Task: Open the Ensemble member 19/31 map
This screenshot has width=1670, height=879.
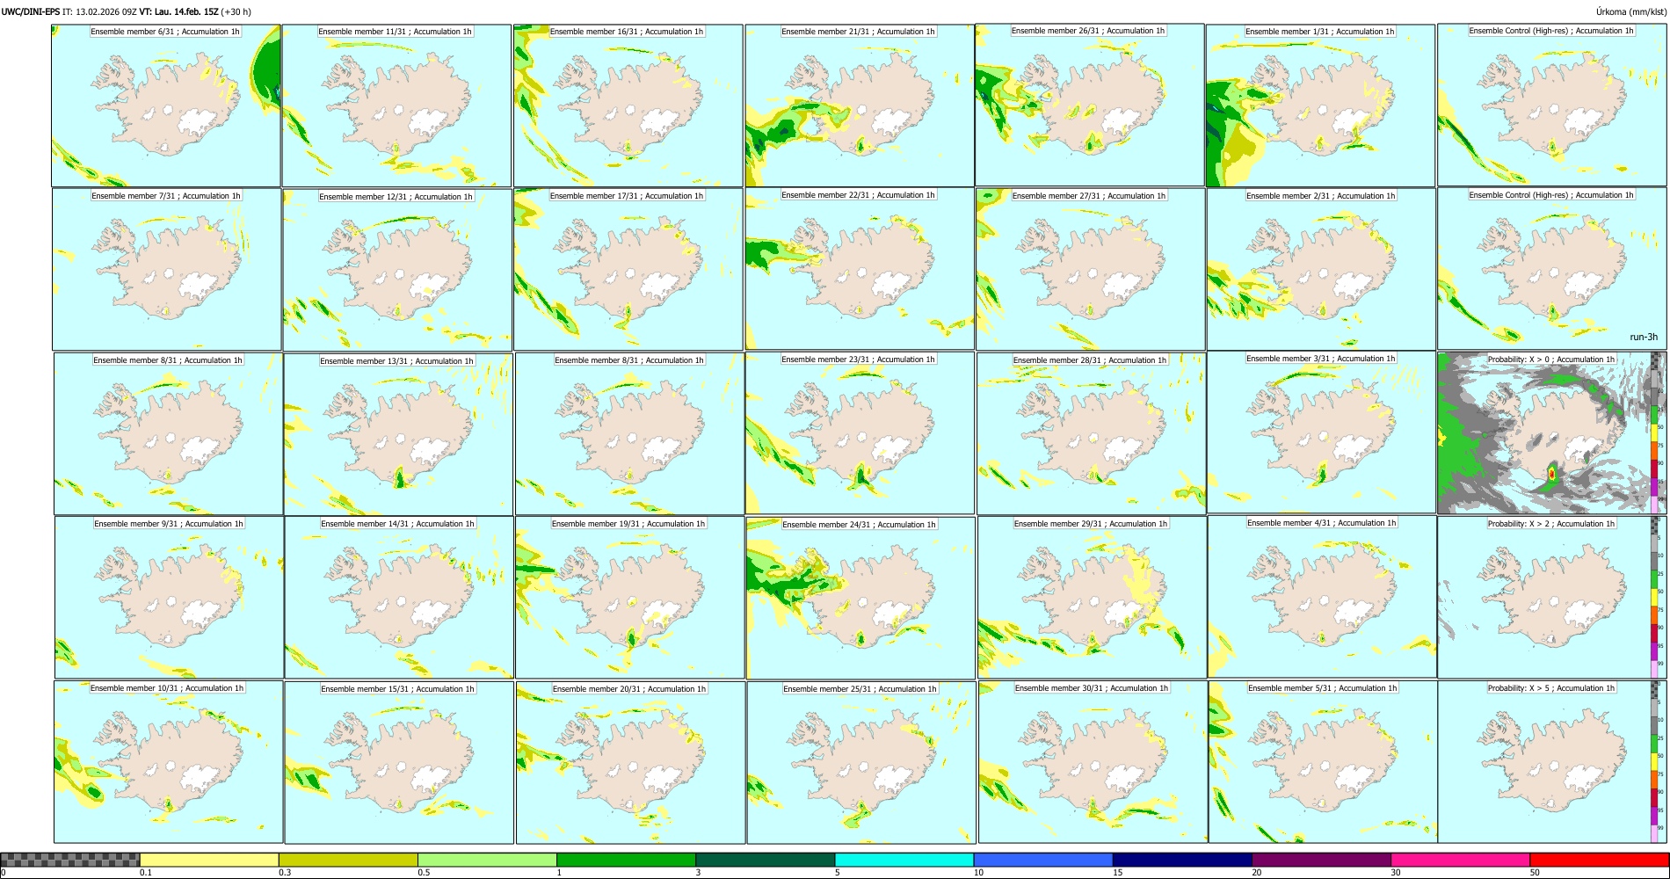Action: coord(630,598)
